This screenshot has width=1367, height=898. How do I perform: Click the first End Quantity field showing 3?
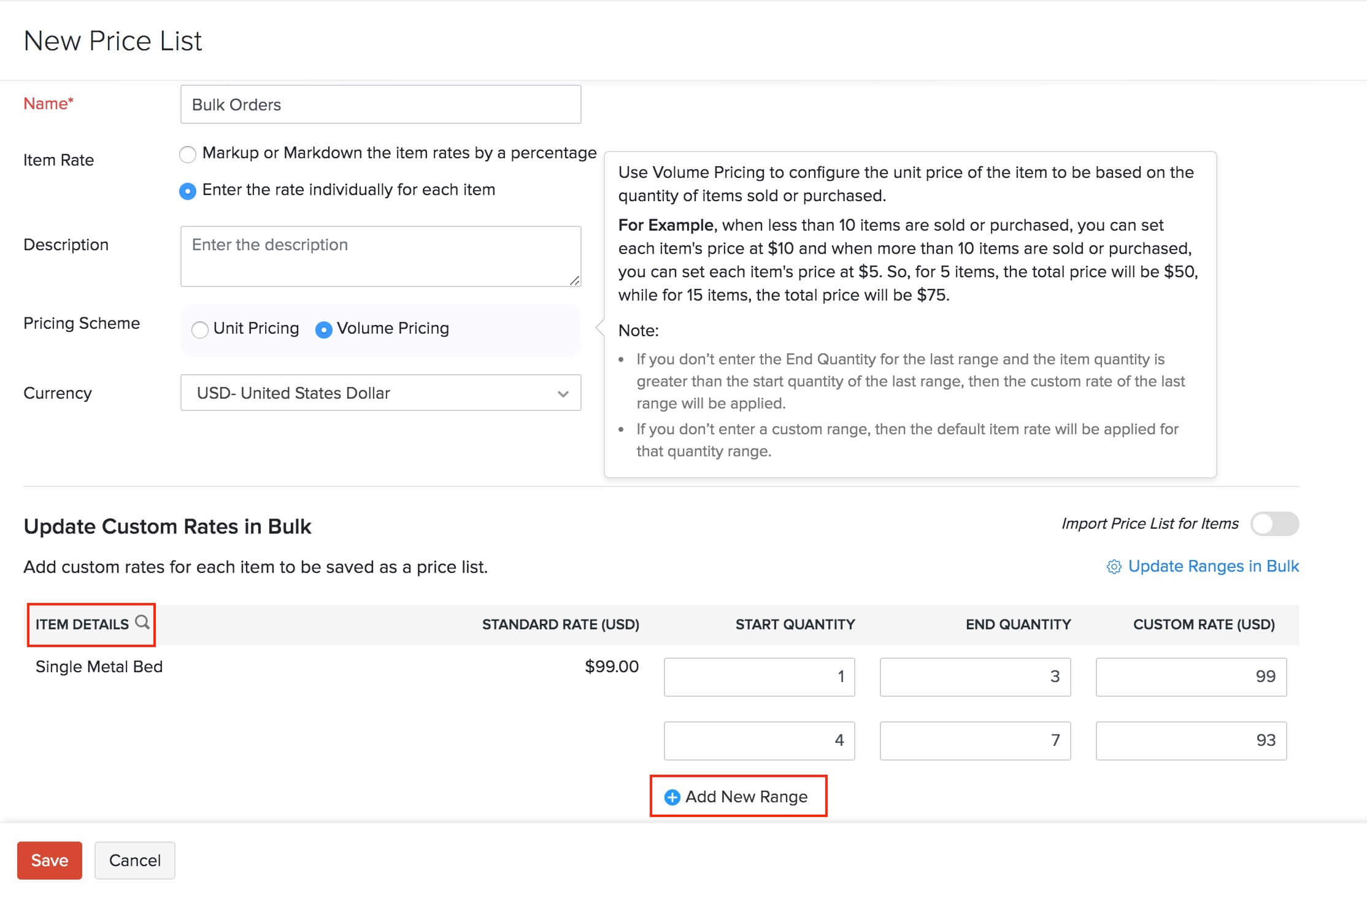(x=975, y=677)
